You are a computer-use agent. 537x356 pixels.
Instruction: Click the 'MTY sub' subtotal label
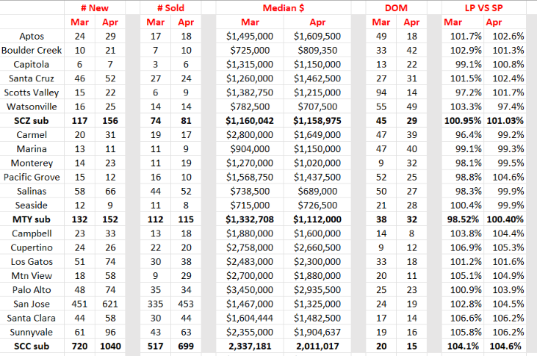tap(32, 219)
